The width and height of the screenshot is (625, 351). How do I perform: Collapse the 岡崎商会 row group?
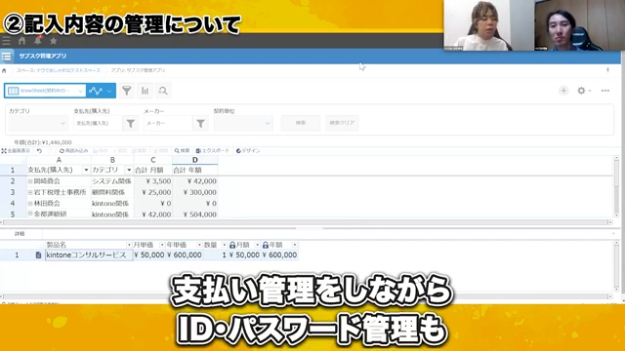(30, 181)
